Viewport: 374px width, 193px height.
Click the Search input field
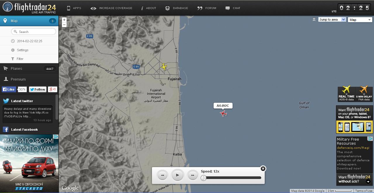34,32
